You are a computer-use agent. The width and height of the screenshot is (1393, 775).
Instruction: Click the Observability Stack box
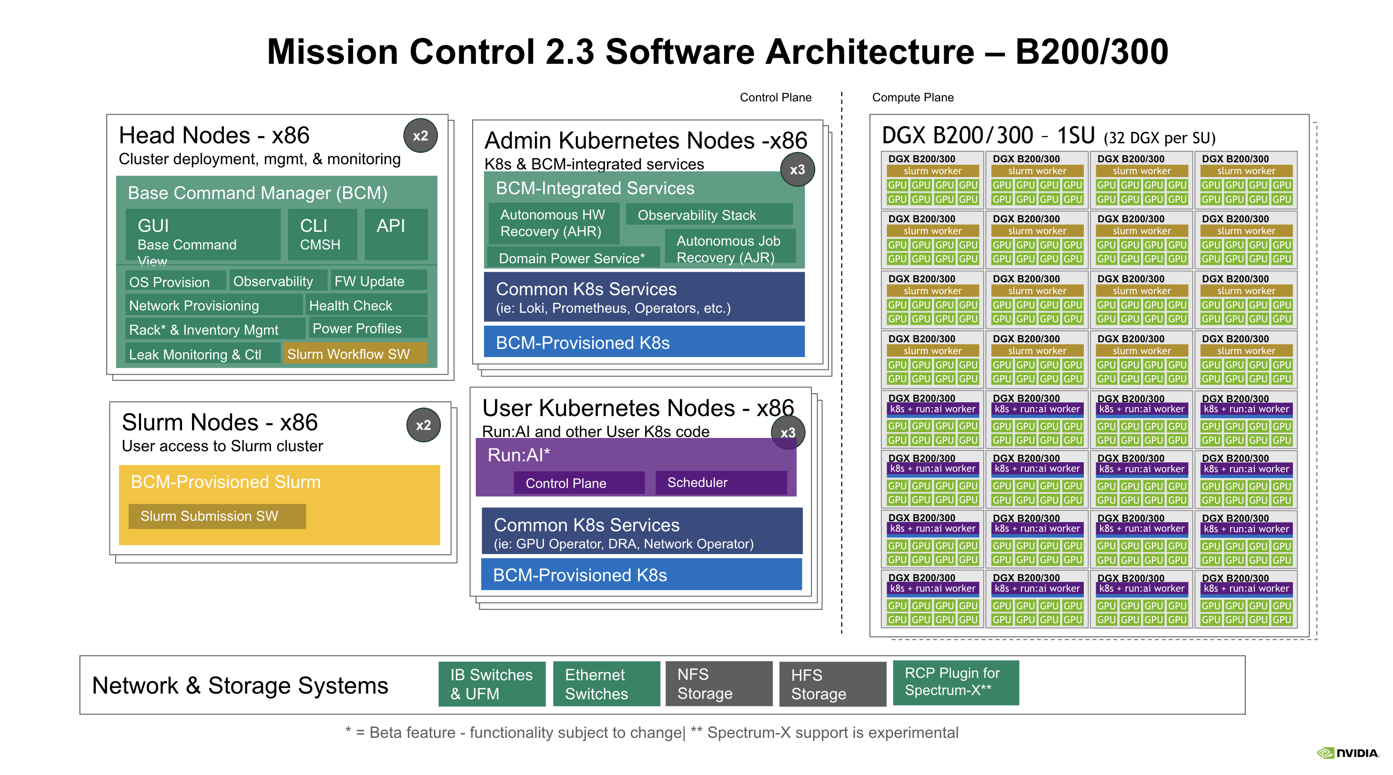point(708,215)
